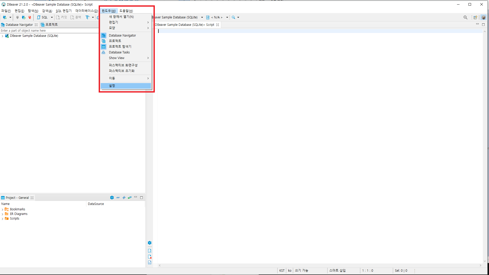The width and height of the screenshot is (489, 275).
Task: Close the SQLite Script editor tab
Action: [x=218, y=25]
